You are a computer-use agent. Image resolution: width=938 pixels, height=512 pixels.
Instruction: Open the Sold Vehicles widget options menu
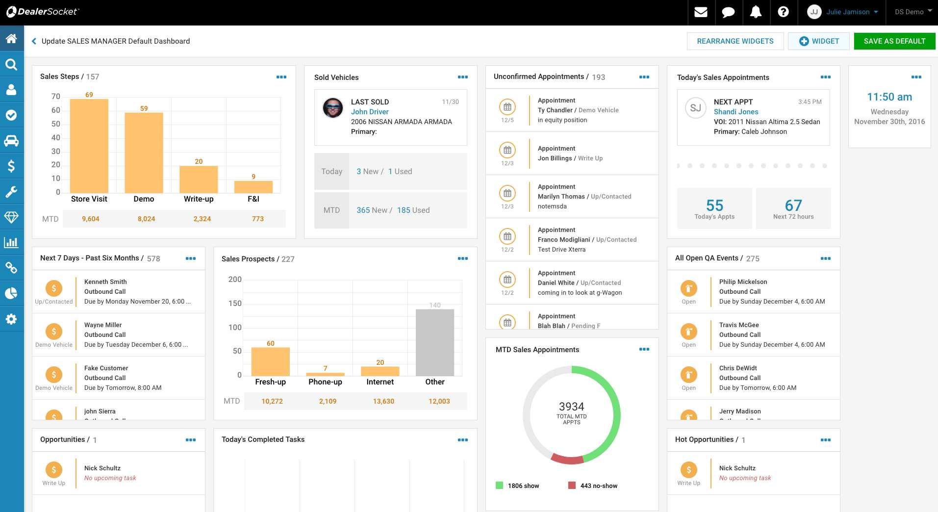pos(463,77)
